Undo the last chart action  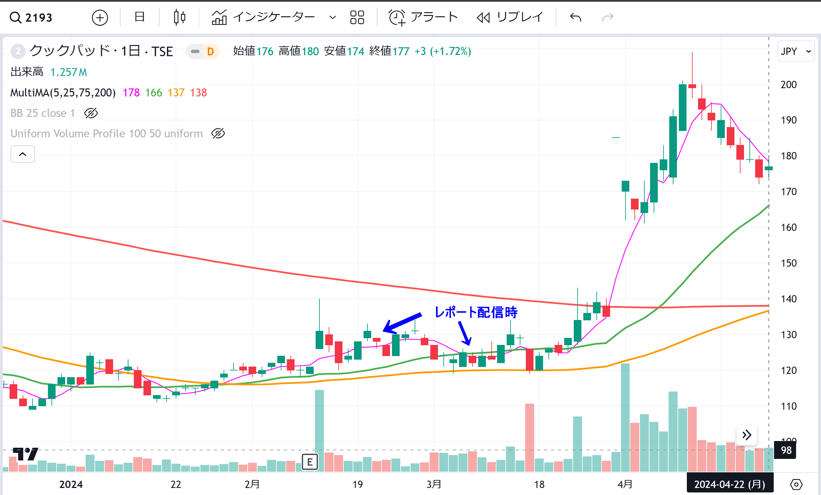(575, 17)
